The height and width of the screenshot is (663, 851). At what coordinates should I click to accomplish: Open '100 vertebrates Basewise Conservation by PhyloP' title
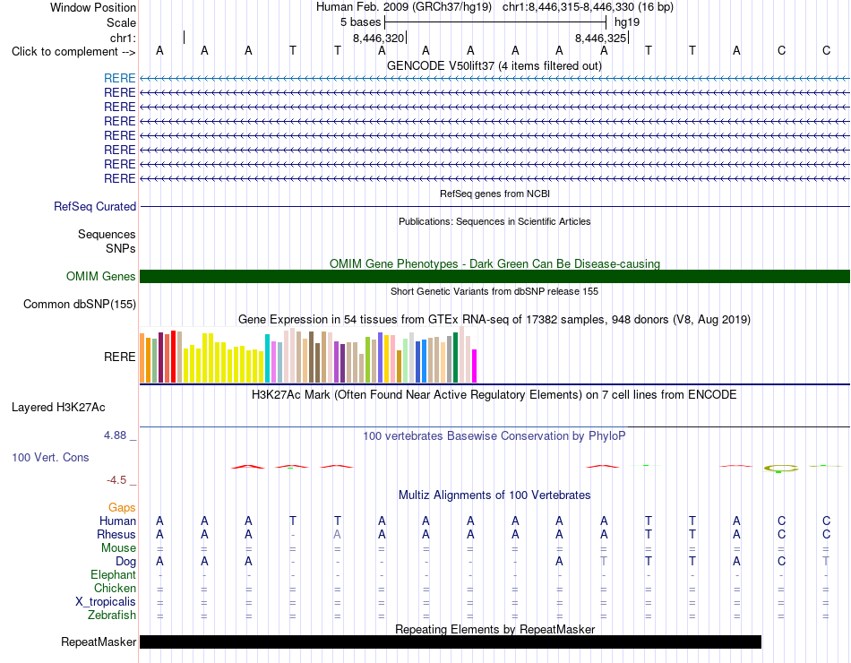tap(494, 436)
